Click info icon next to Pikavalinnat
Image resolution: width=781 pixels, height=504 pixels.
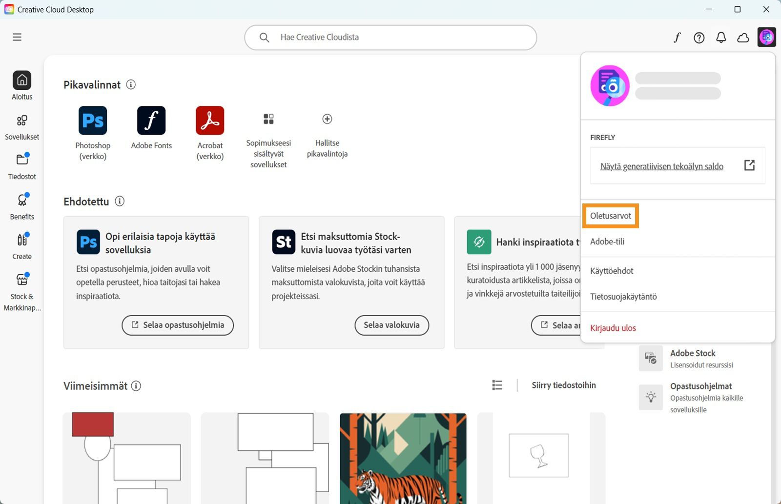131,84
